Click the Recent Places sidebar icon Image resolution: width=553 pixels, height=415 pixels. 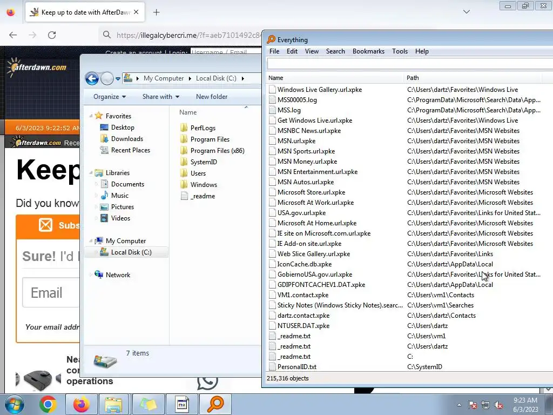(x=104, y=150)
